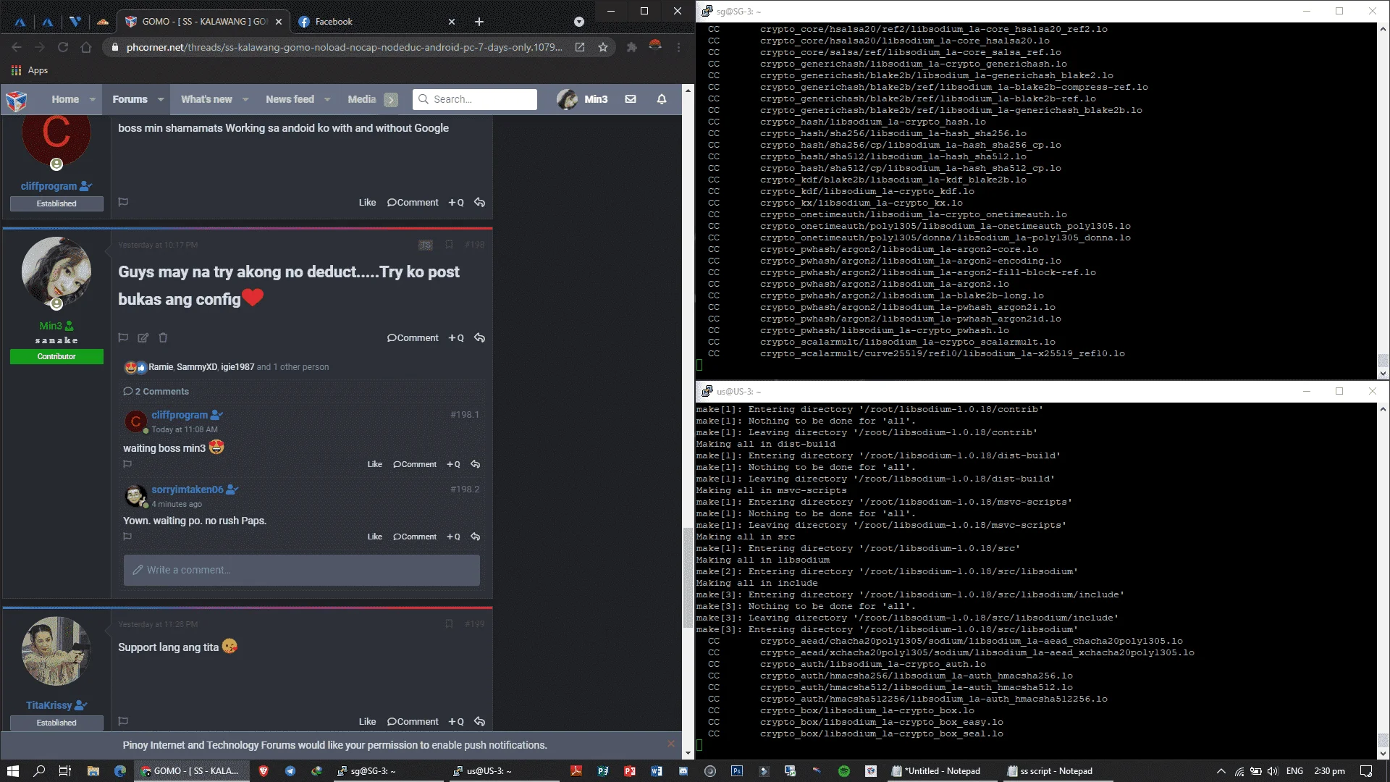
Task: Open the inbox envelope icon in forum header
Action: coord(631,99)
